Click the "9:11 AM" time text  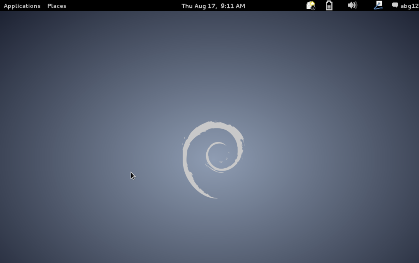coord(233,6)
